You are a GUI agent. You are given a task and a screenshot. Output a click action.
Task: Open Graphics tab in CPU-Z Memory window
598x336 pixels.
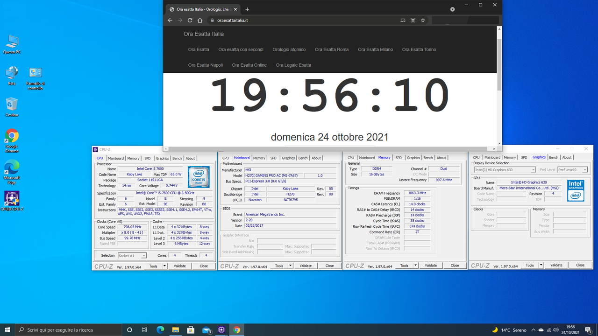pyautogui.click(x=413, y=158)
